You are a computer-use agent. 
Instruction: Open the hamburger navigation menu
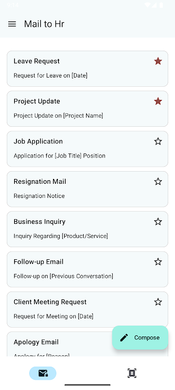pos(12,24)
